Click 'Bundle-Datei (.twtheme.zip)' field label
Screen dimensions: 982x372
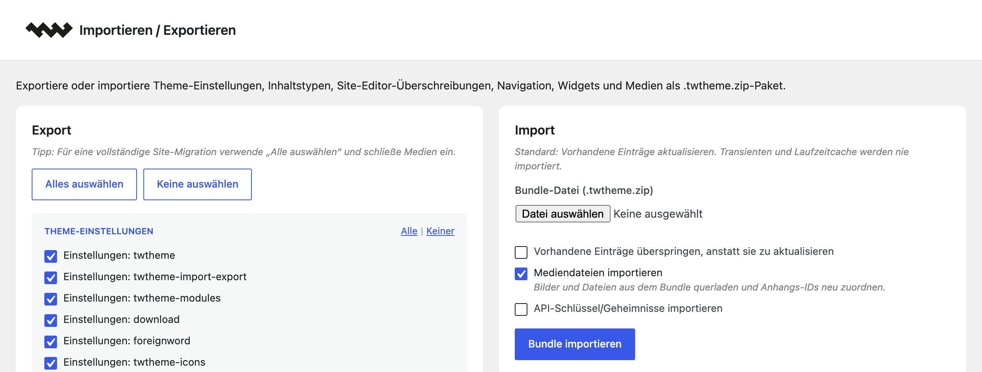tap(584, 190)
